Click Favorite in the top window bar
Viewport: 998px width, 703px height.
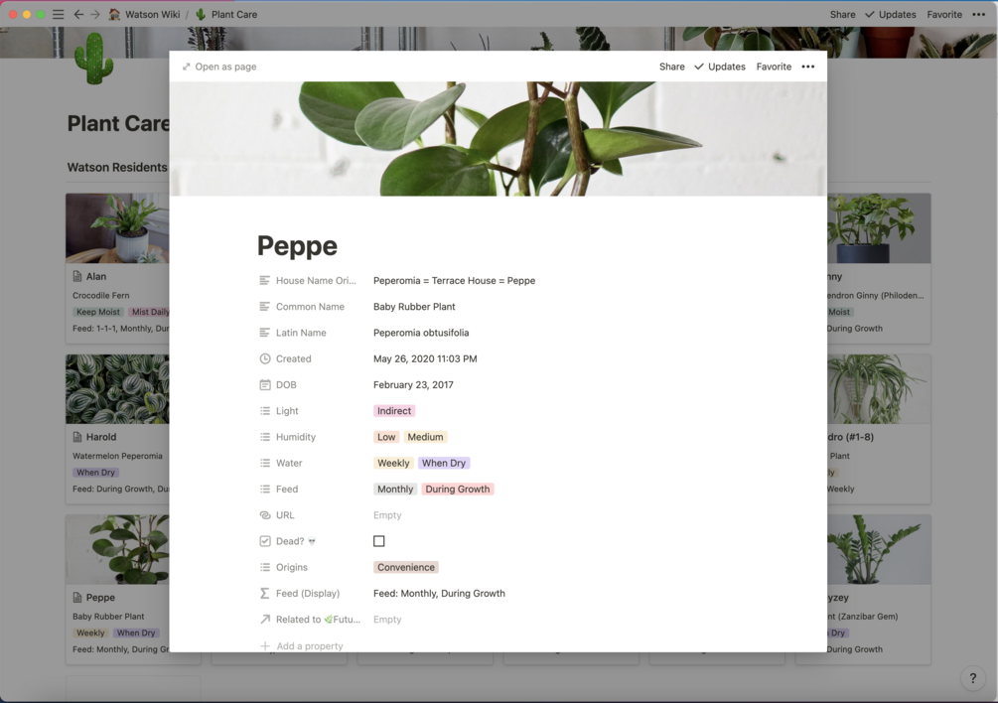944,14
